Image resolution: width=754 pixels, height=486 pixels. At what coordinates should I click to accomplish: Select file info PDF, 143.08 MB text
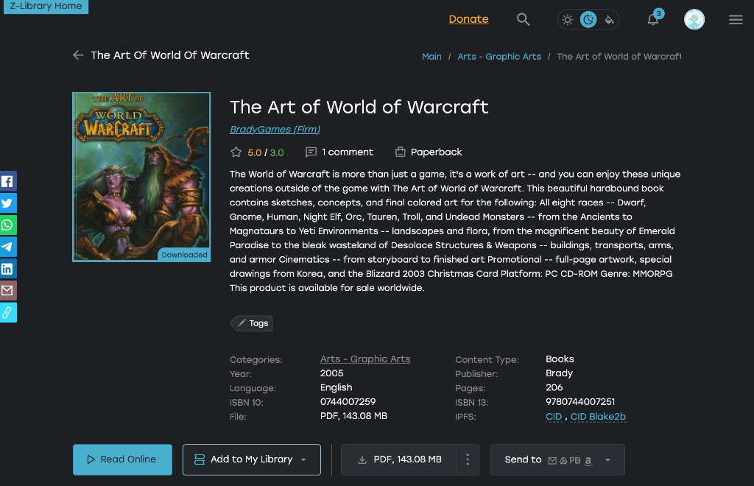pyautogui.click(x=353, y=416)
